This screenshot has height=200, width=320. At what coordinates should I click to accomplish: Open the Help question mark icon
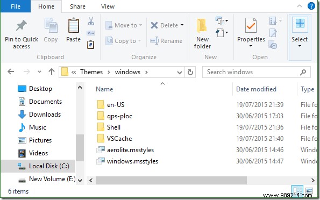pos(311,6)
